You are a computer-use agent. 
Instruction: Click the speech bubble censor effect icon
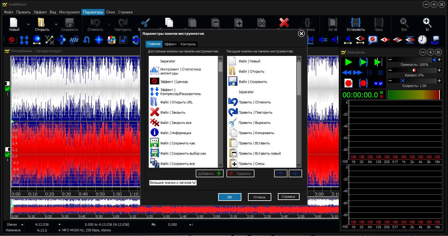pyautogui.click(x=373, y=40)
